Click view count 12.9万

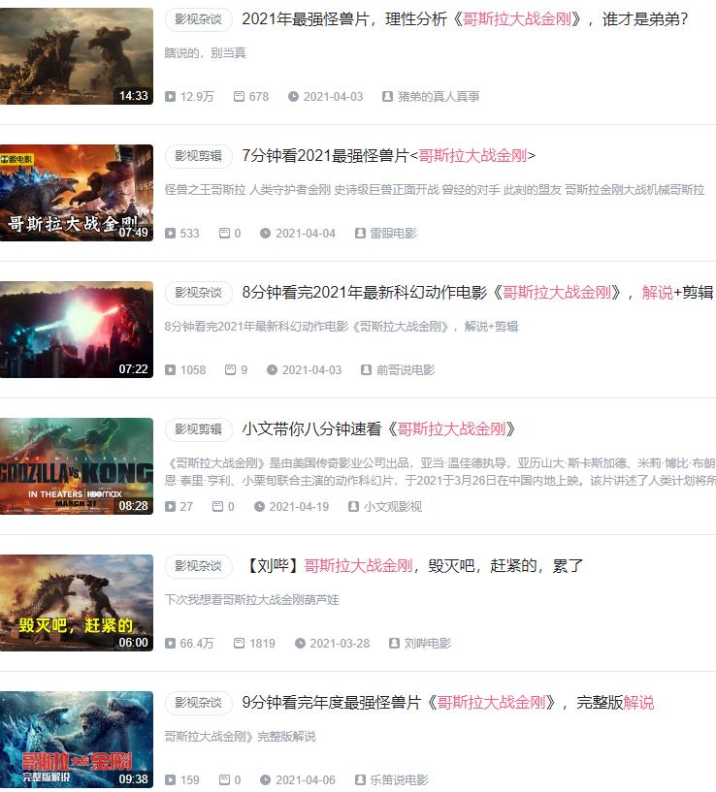click(197, 97)
